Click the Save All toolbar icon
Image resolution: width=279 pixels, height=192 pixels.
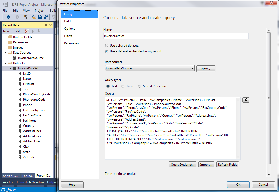pyautogui.click(x=45, y=17)
